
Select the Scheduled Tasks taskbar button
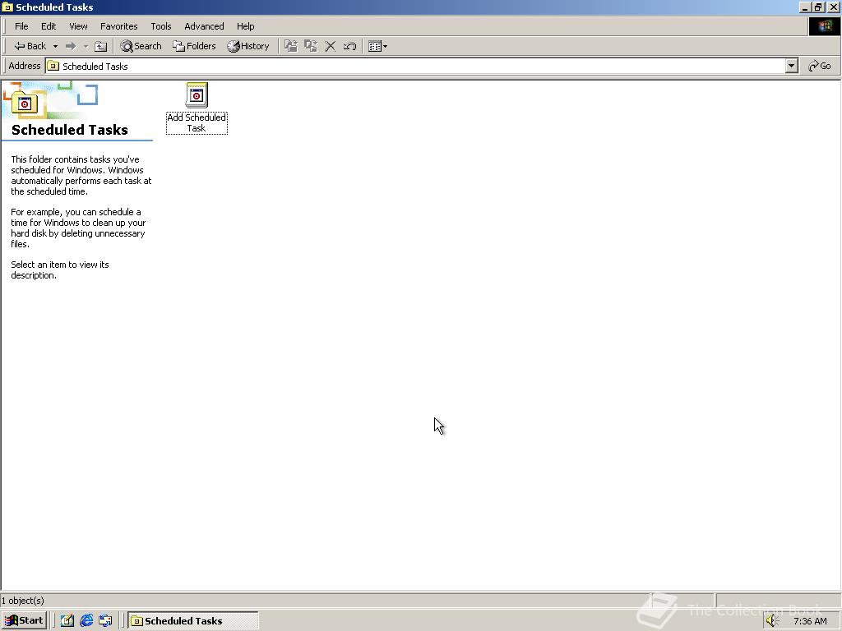tap(193, 621)
